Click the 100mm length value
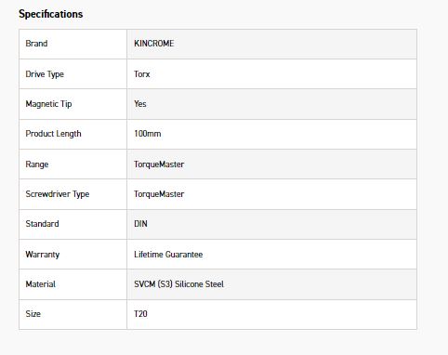Image resolution: width=448 pixels, height=355 pixels. pyautogui.click(x=148, y=134)
